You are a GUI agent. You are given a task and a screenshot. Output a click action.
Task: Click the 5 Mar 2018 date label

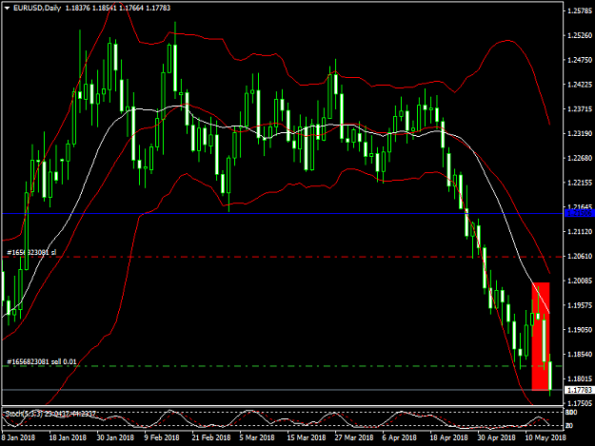pyautogui.click(x=257, y=437)
